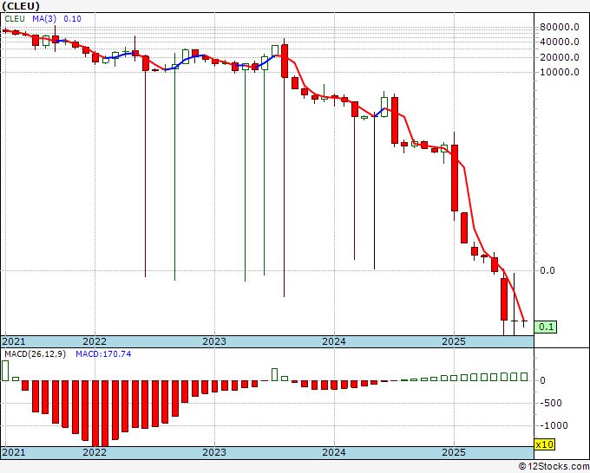This screenshot has height=473, width=590.
Task: Select the green CLEU legend label
Action: pos(15,19)
